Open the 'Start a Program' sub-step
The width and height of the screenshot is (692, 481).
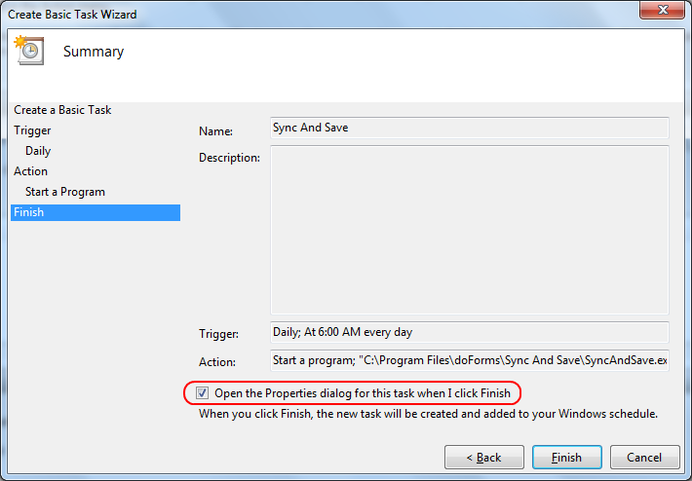(x=65, y=192)
